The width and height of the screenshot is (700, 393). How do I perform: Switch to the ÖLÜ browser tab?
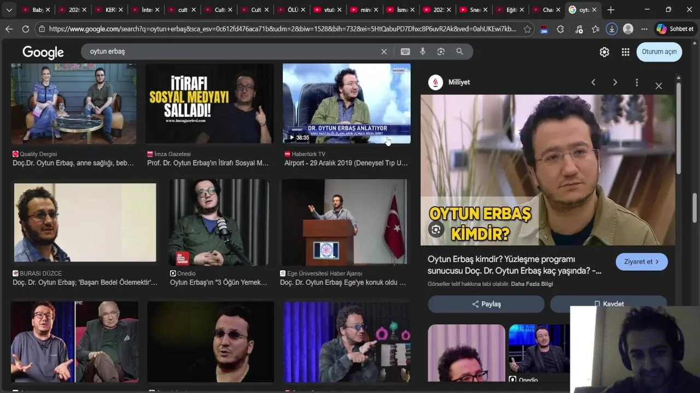pos(291,10)
